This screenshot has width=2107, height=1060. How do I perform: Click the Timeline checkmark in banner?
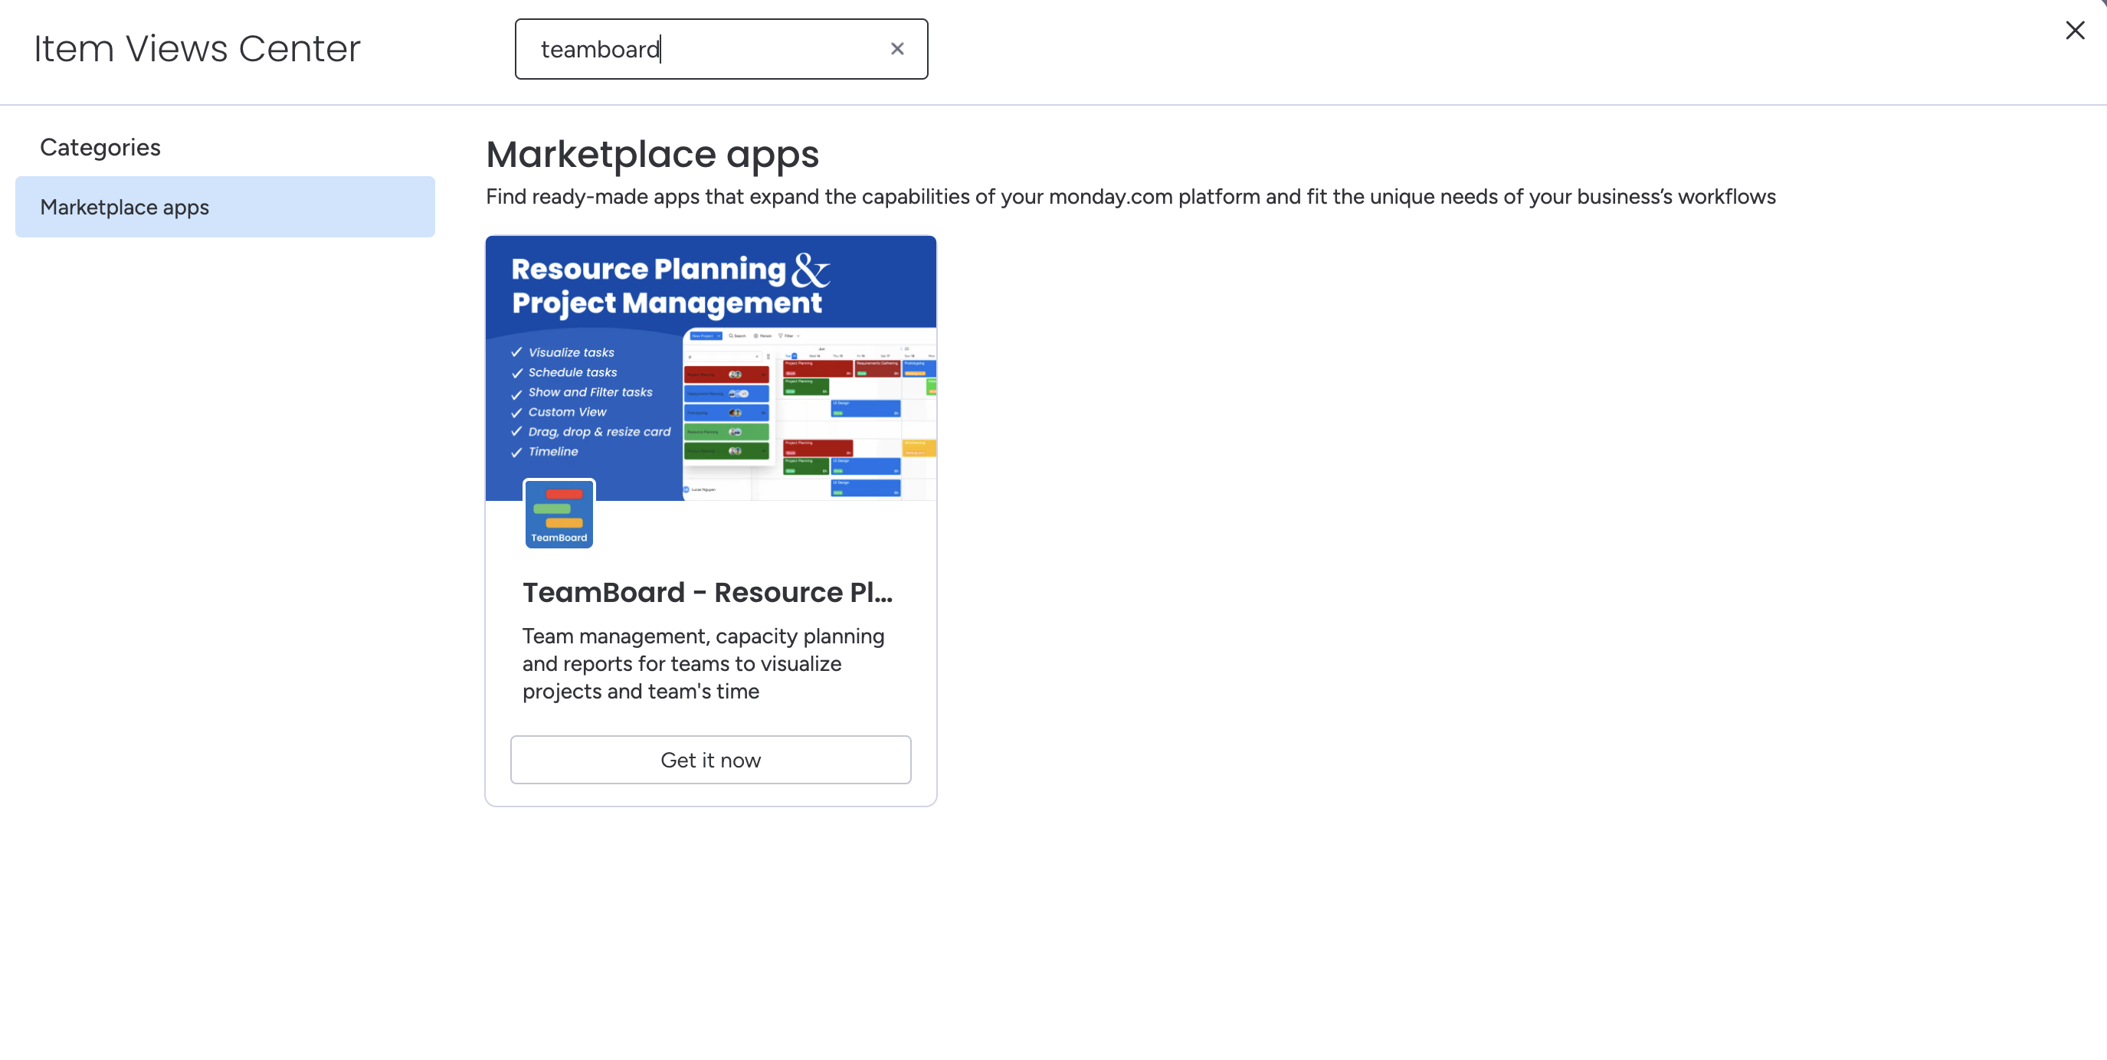tap(517, 453)
